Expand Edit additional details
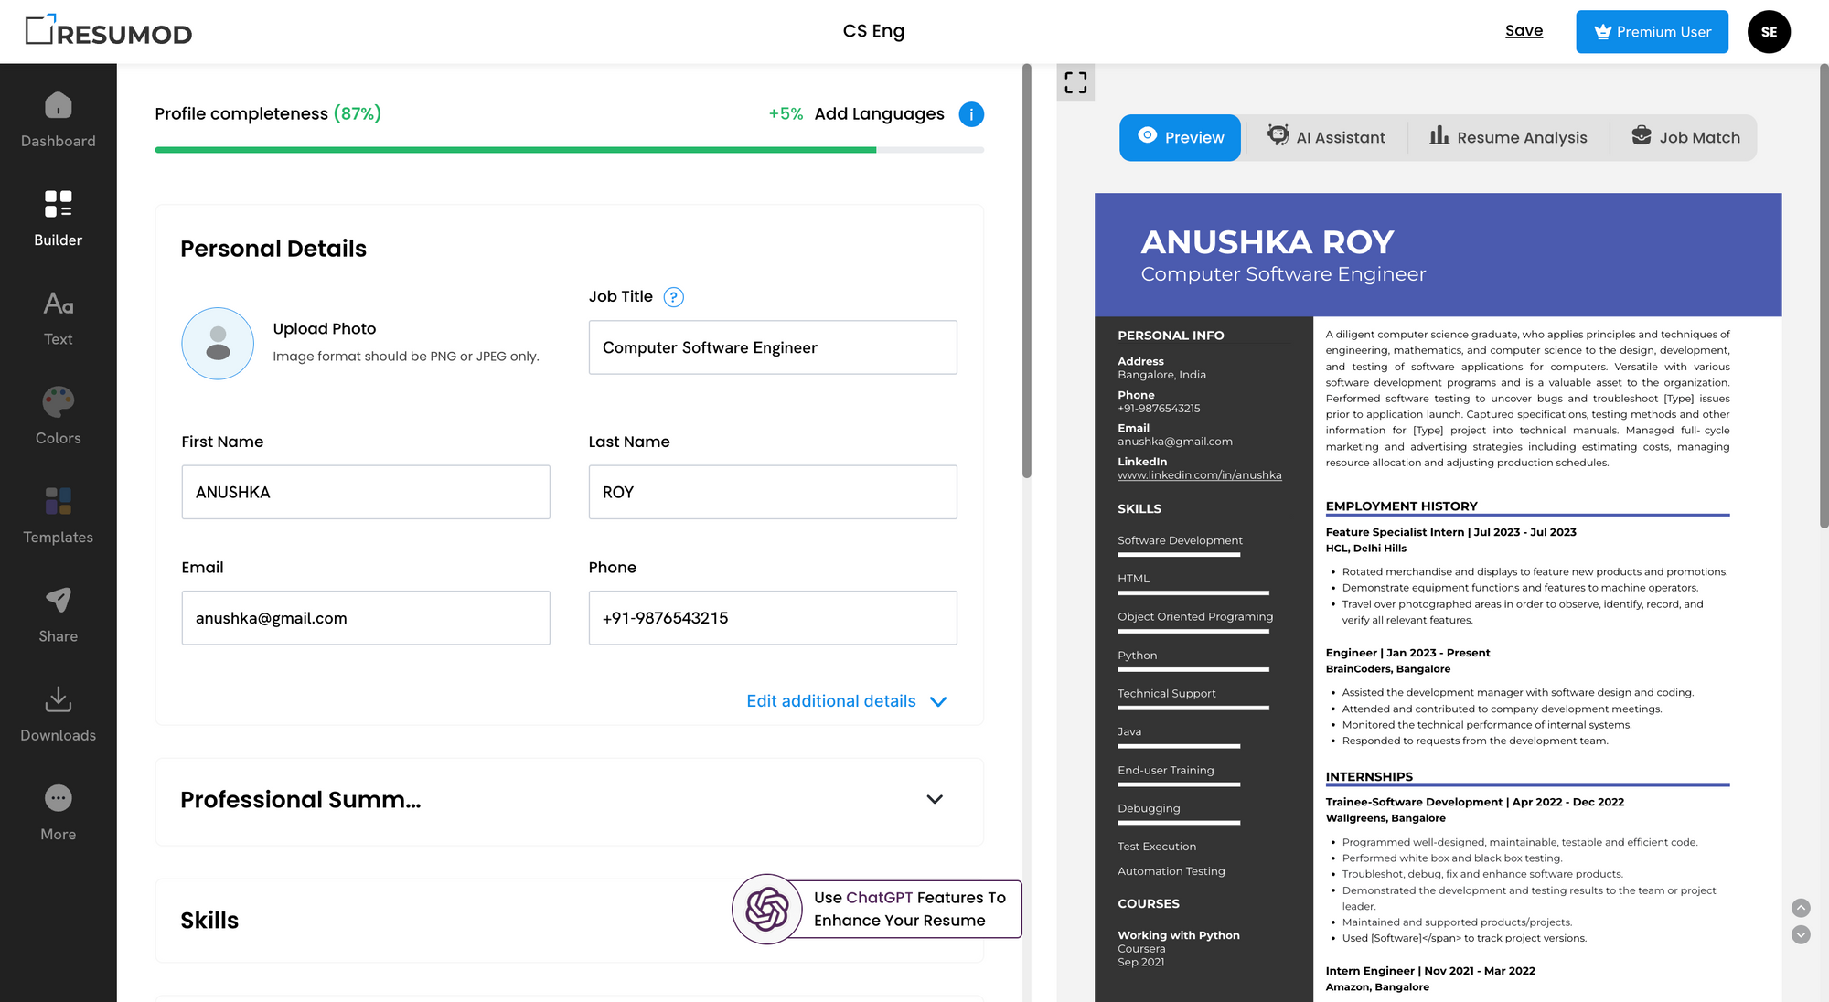This screenshot has width=1829, height=1002. pos(846,701)
